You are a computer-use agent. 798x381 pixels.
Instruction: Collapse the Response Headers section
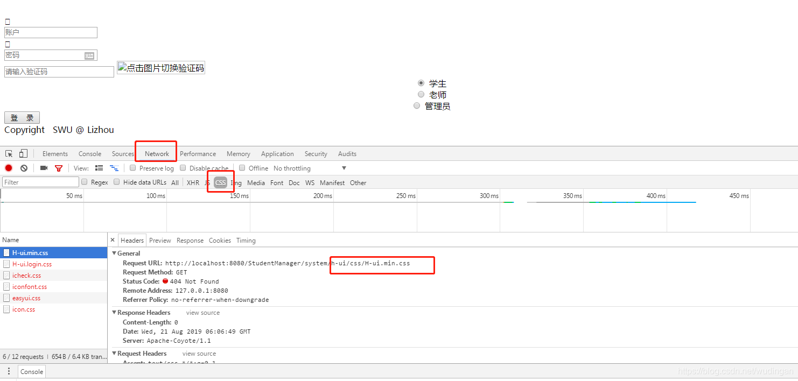pyautogui.click(x=114, y=313)
